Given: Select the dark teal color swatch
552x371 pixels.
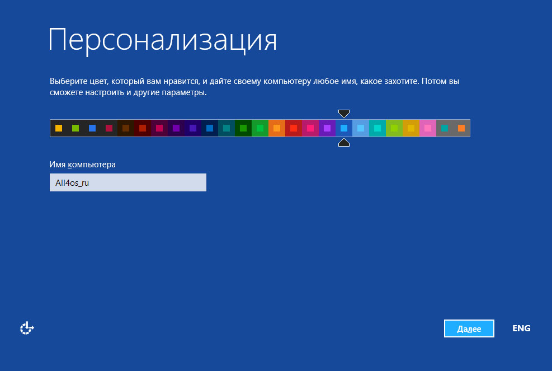Looking at the screenshot, I should (x=227, y=128).
